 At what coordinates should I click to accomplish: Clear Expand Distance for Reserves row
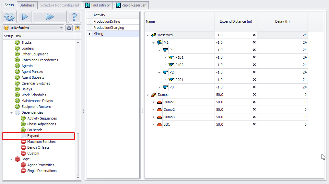[x=254, y=35]
